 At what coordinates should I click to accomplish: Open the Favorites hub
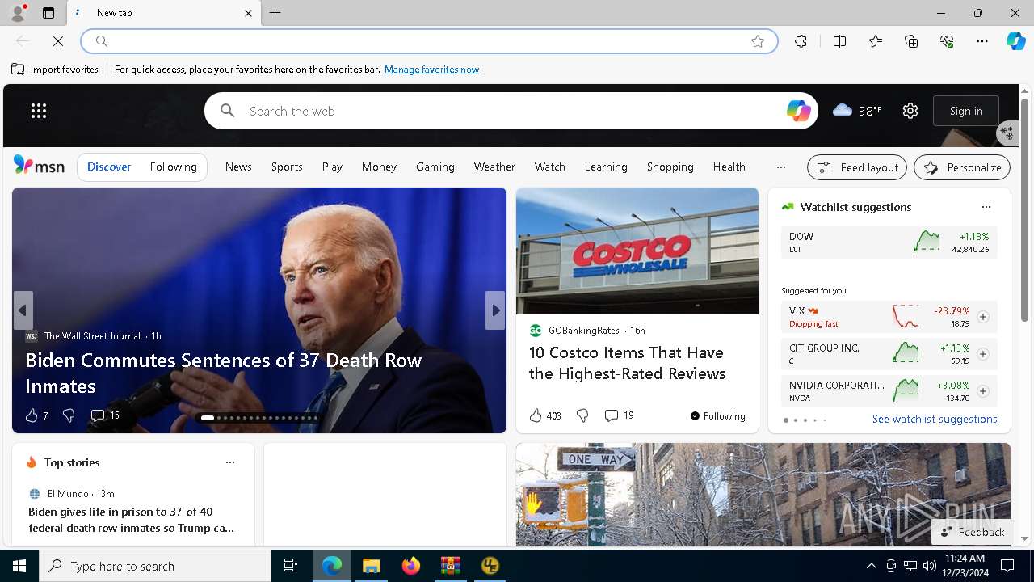[876, 41]
